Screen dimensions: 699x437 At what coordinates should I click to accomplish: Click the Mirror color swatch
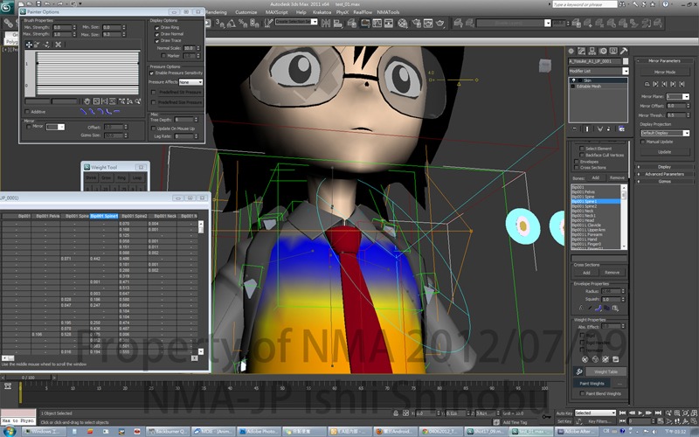click(x=55, y=127)
